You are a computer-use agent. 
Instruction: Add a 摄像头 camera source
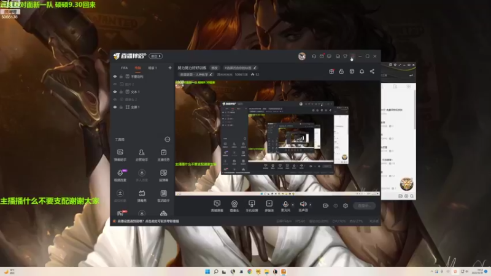234,206
